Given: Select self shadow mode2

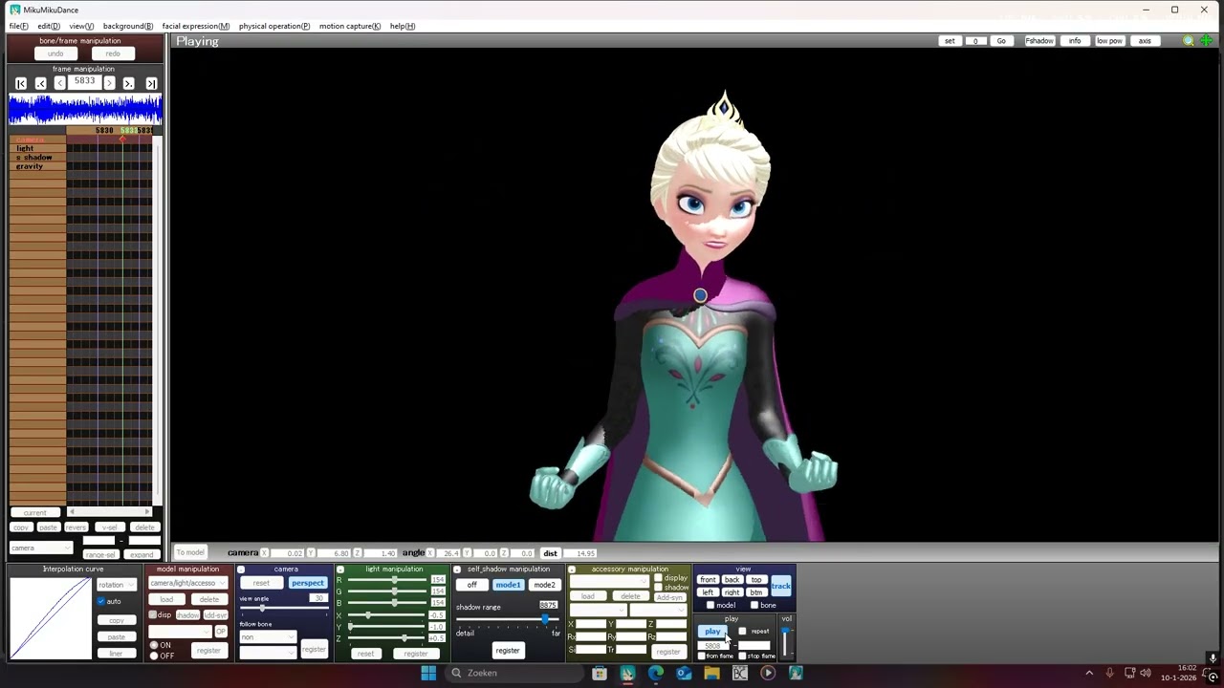Looking at the screenshot, I should [544, 585].
